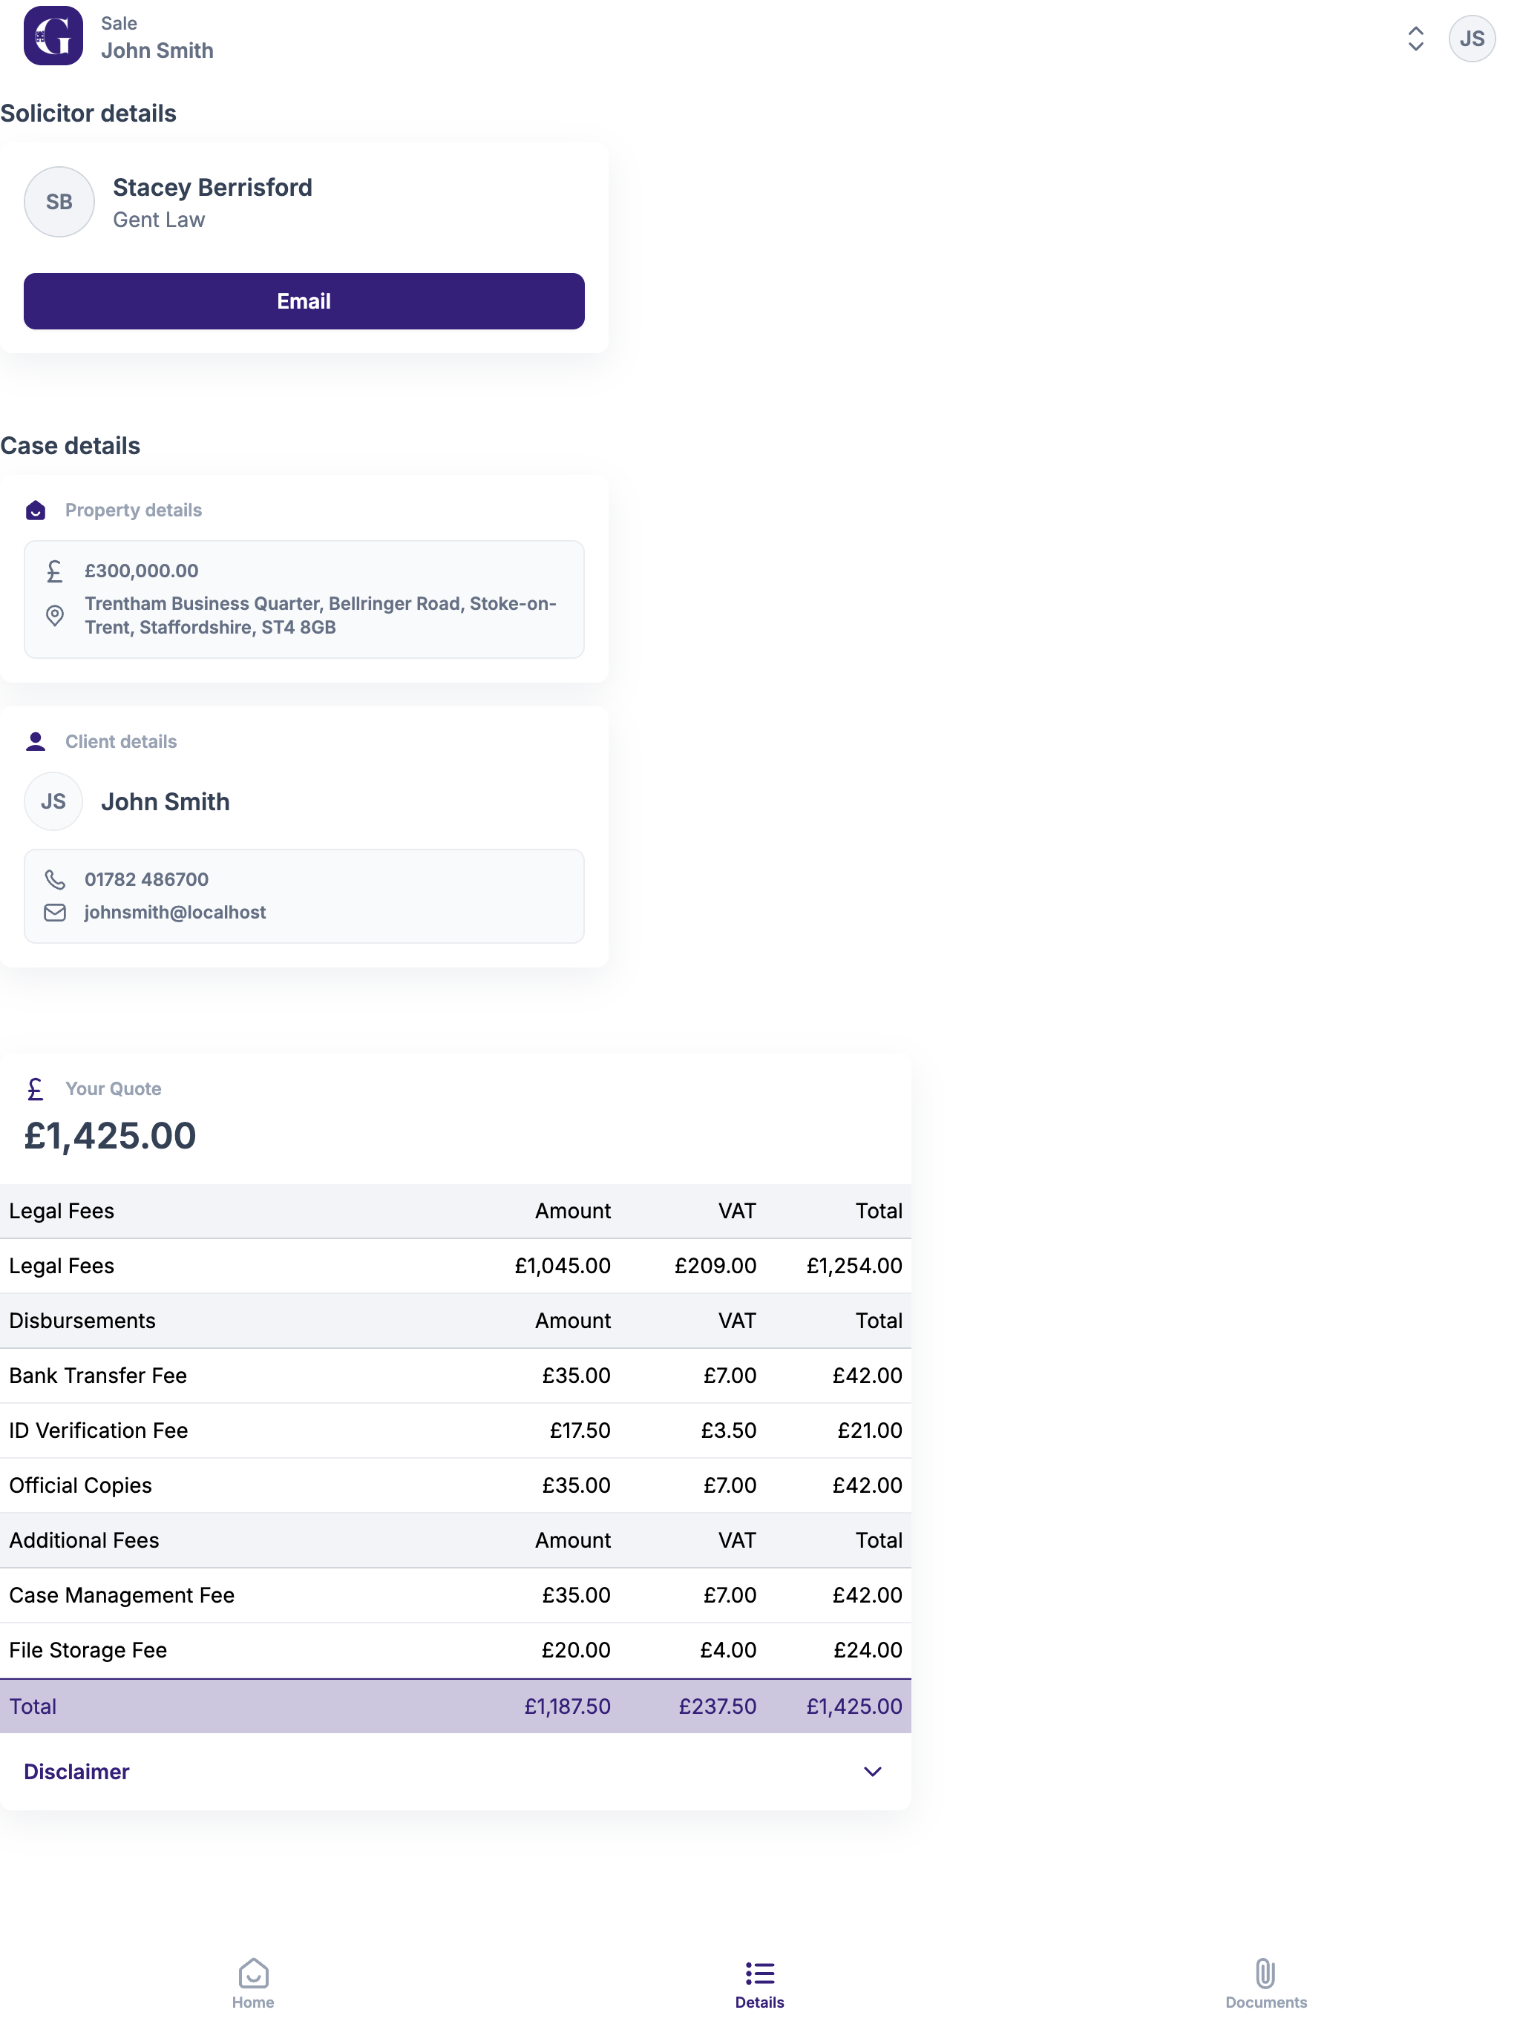
Task: Click the Legal Fees amount £1,045.00
Action: (x=562, y=1267)
